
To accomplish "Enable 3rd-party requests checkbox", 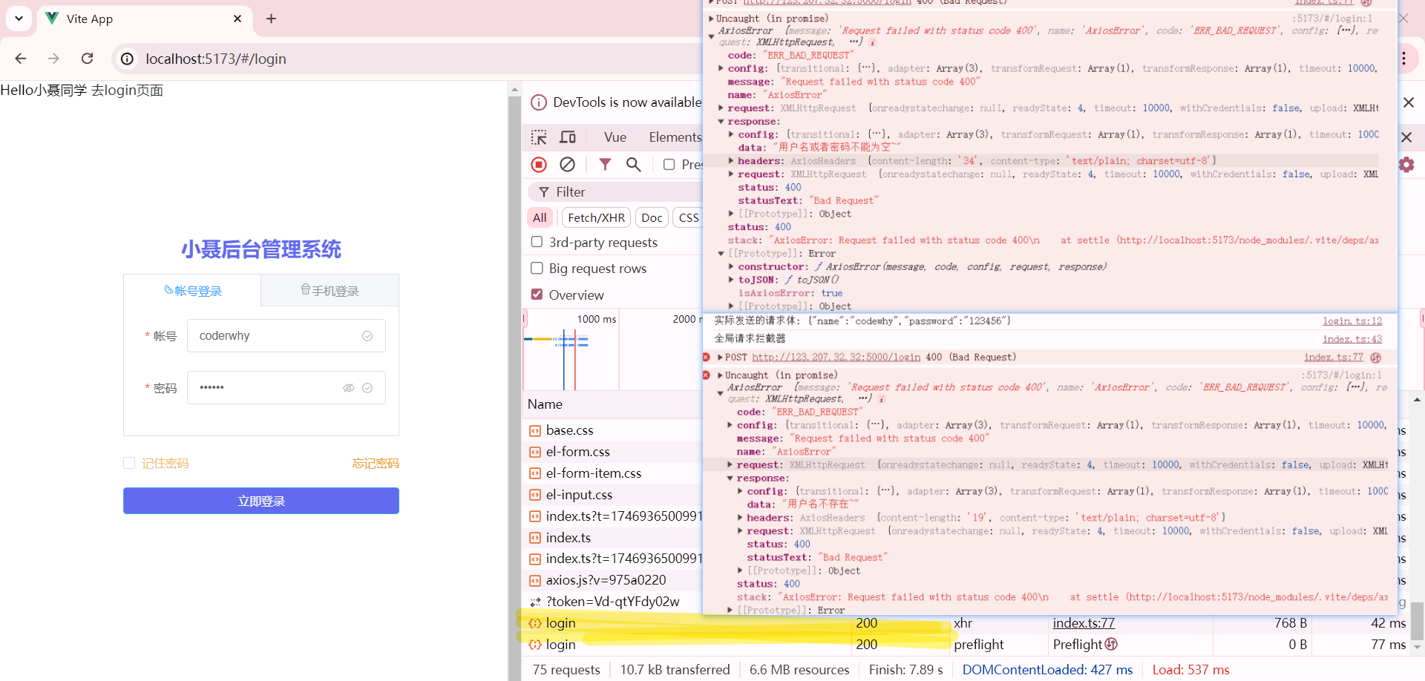I will 537,242.
